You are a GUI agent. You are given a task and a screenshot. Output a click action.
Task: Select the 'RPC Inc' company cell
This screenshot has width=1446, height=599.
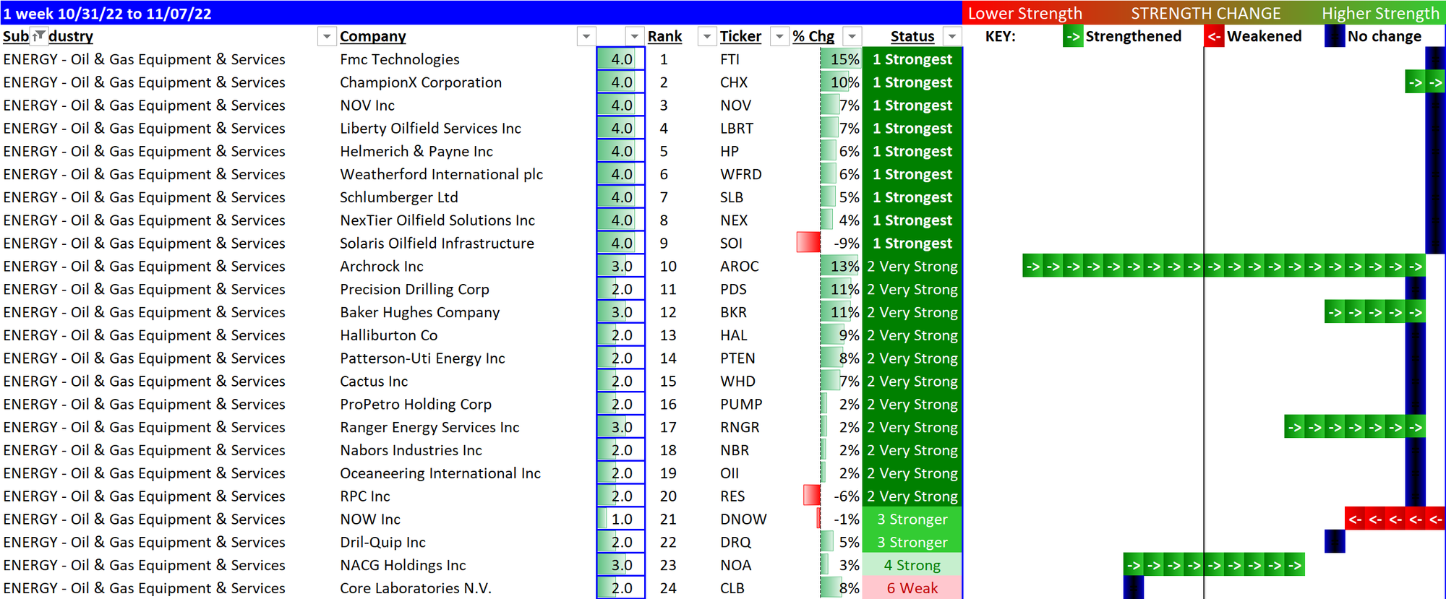coord(365,496)
